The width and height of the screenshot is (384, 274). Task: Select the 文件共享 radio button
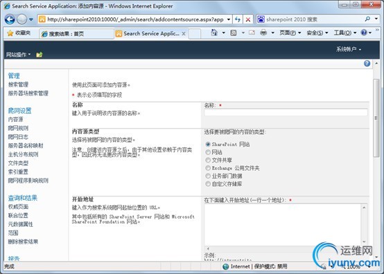click(x=208, y=160)
